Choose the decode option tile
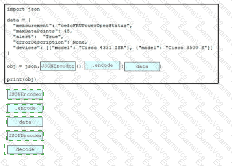This screenshot has height=166, width=232. tap(25, 149)
